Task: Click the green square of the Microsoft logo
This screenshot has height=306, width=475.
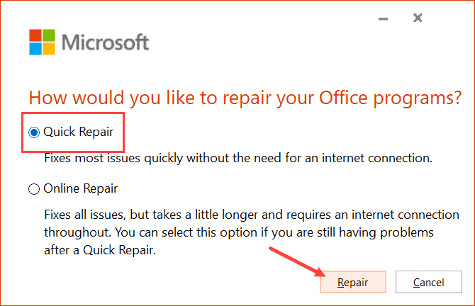Action: [47, 36]
